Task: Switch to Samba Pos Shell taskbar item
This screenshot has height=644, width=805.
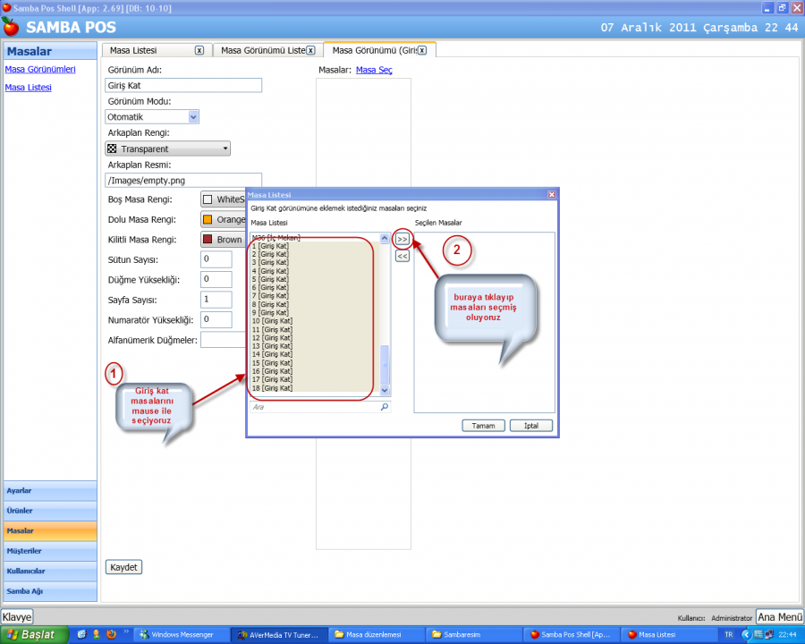Action: (x=571, y=635)
